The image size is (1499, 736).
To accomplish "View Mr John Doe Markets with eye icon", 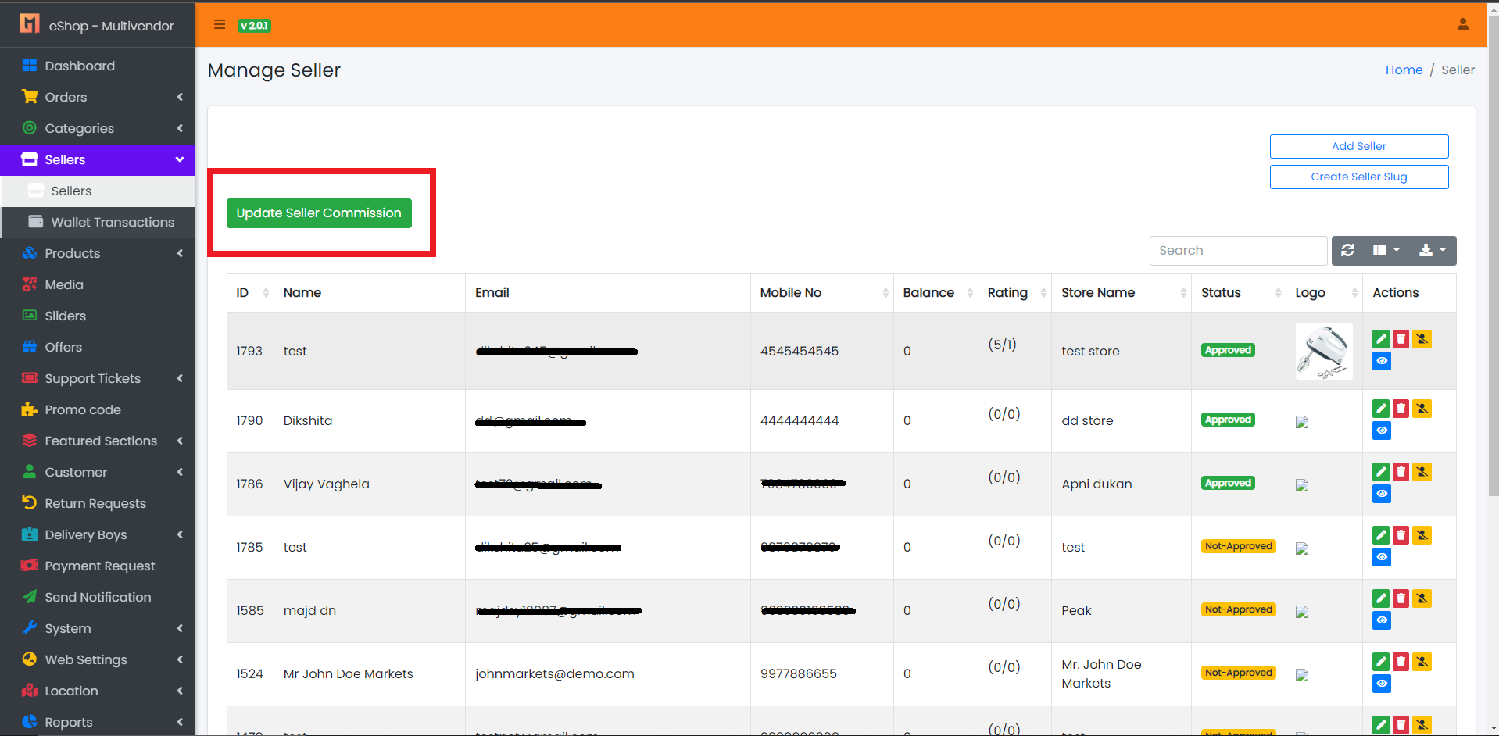I will 1382,684.
